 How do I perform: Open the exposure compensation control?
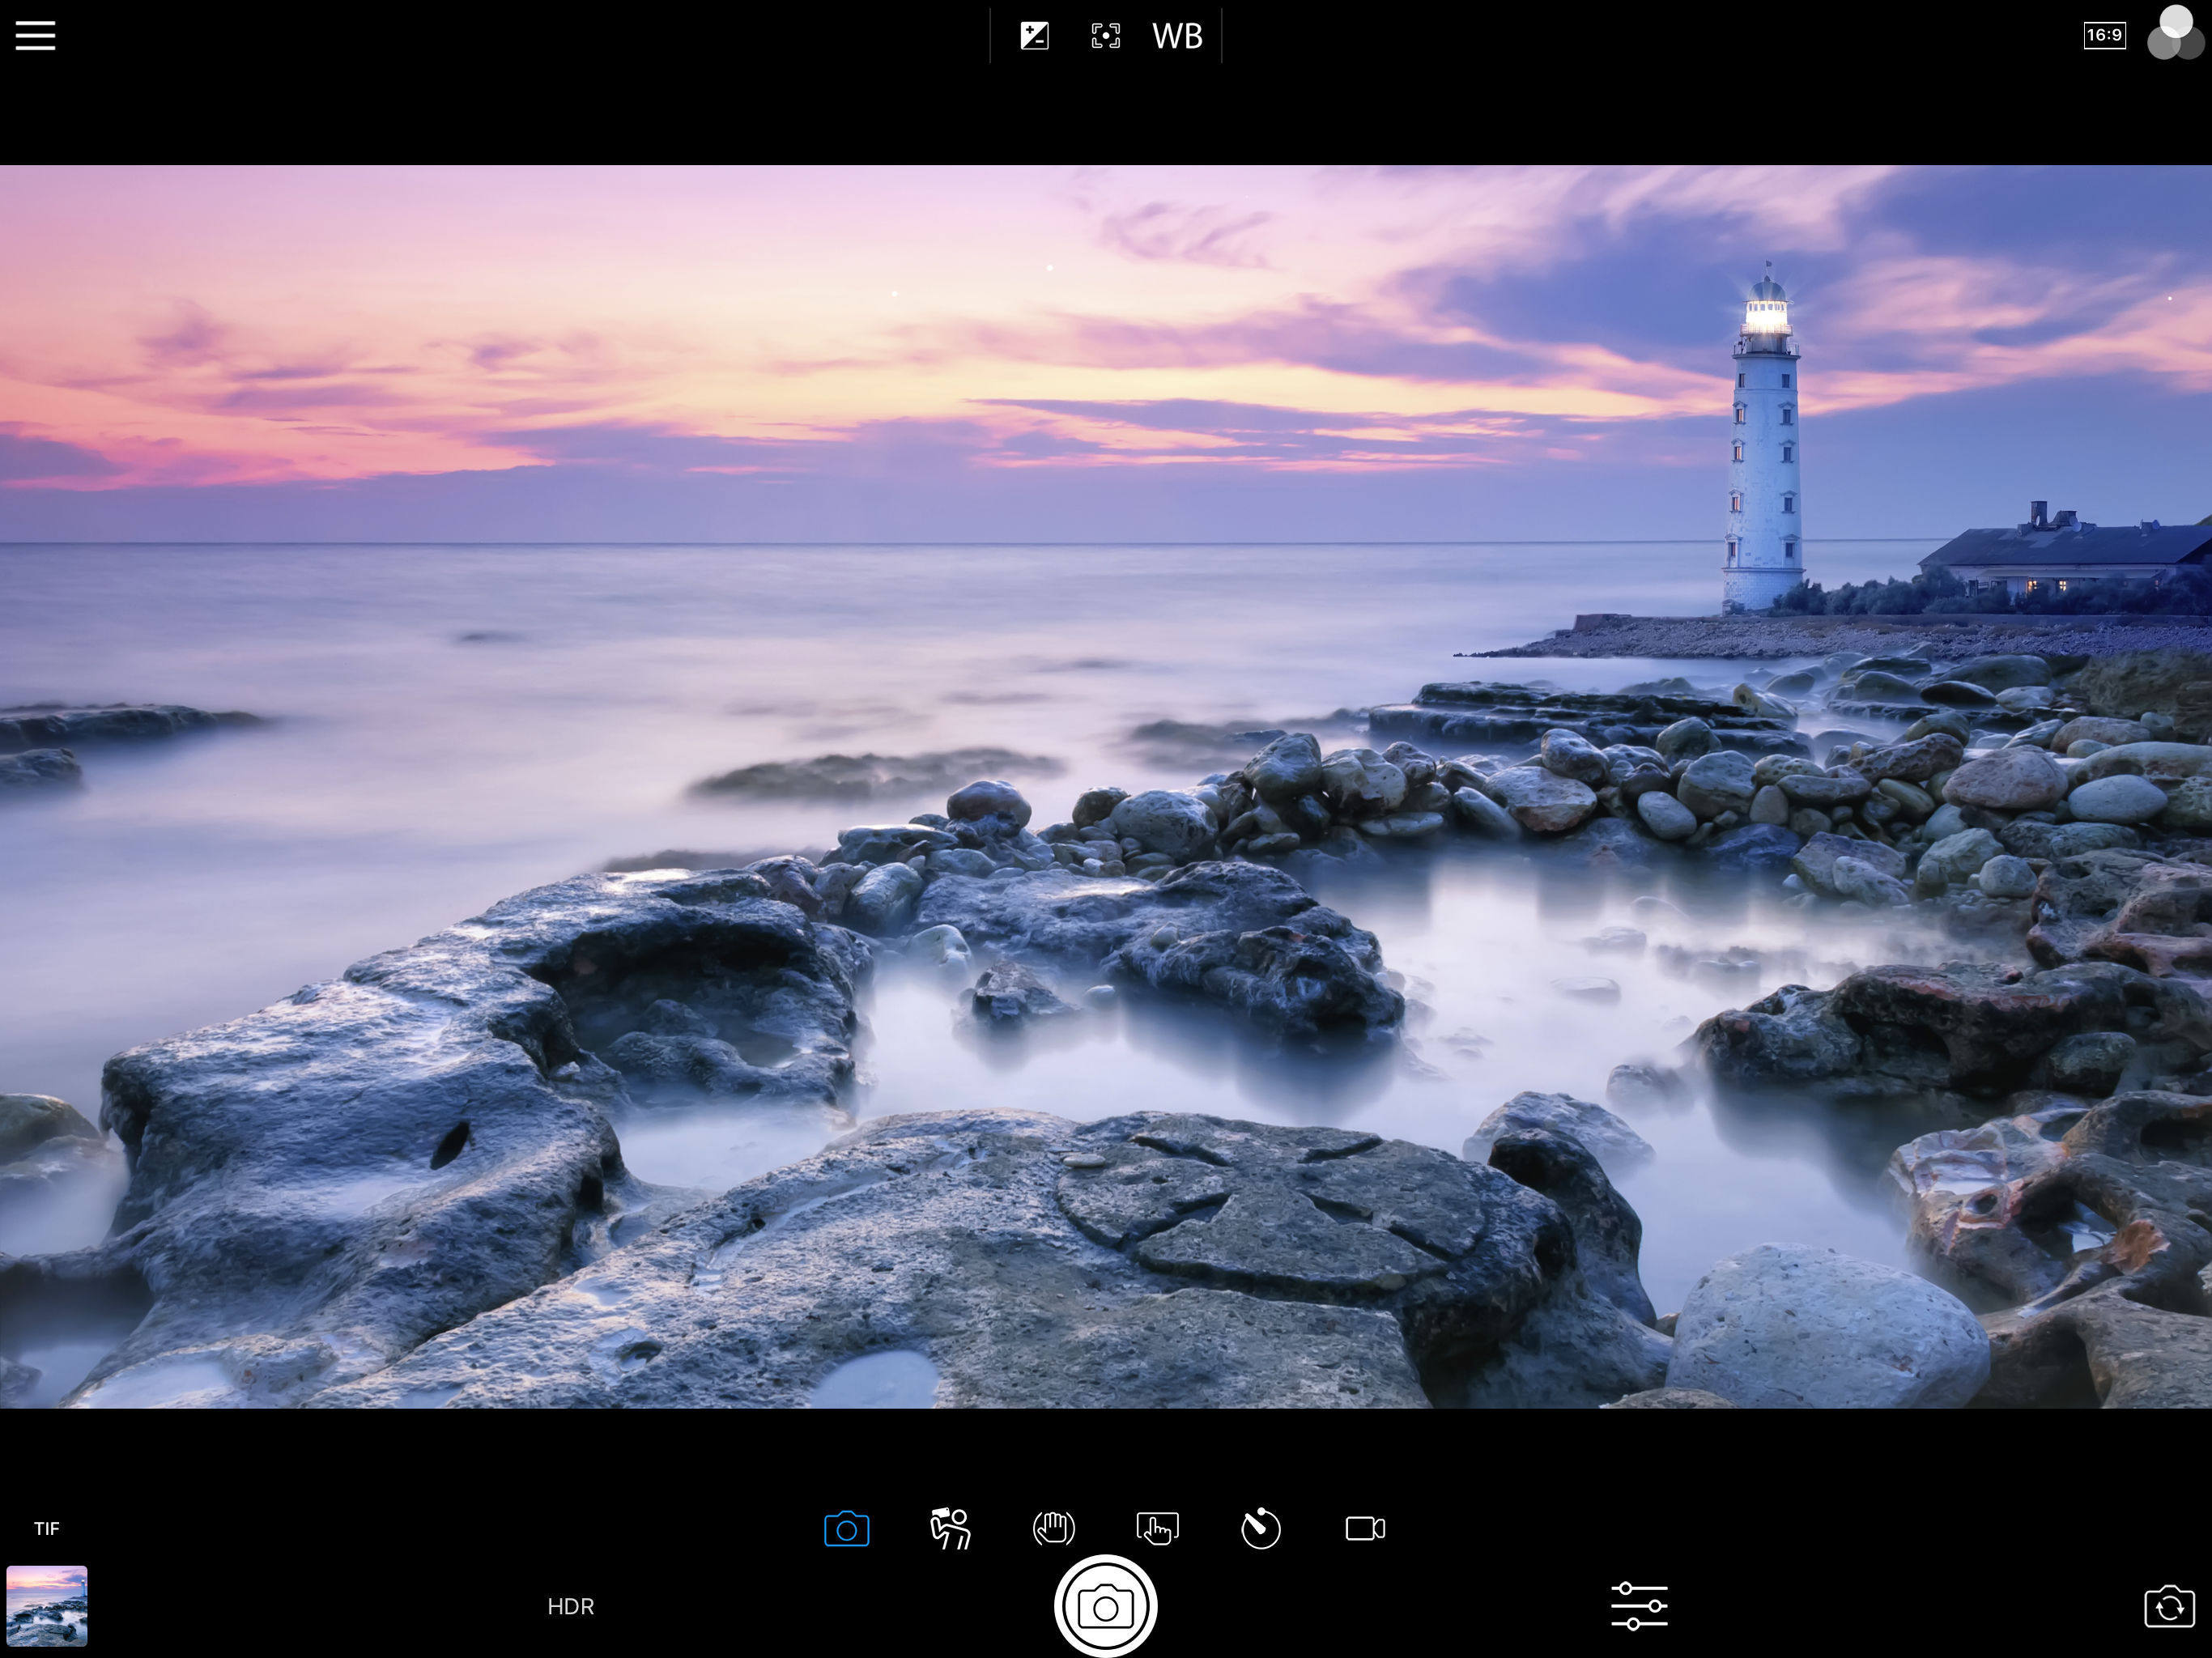tap(1034, 36)
